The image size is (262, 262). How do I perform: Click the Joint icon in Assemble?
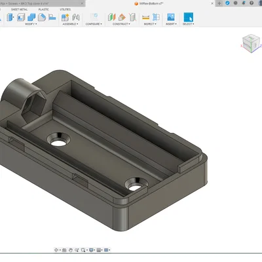(x=75, y=17)
